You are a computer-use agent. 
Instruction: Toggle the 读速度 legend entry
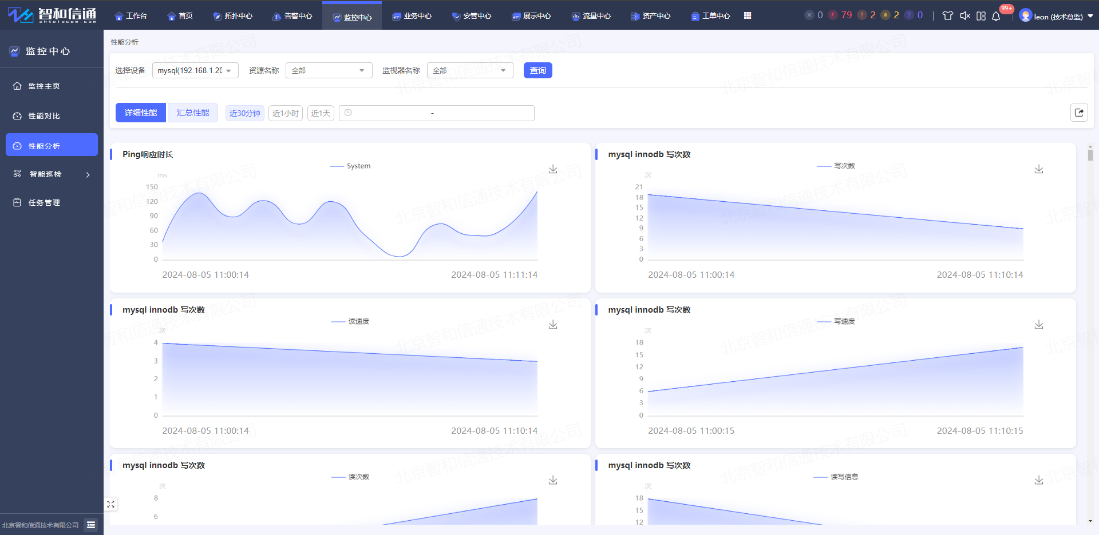click(350, 321)
